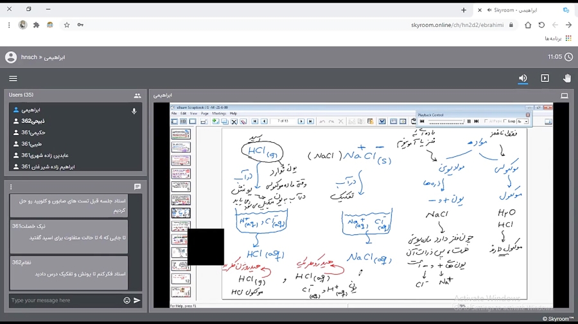Go to previous page in eBeam toolbar

pyautogui.click(x=264, y=121)
